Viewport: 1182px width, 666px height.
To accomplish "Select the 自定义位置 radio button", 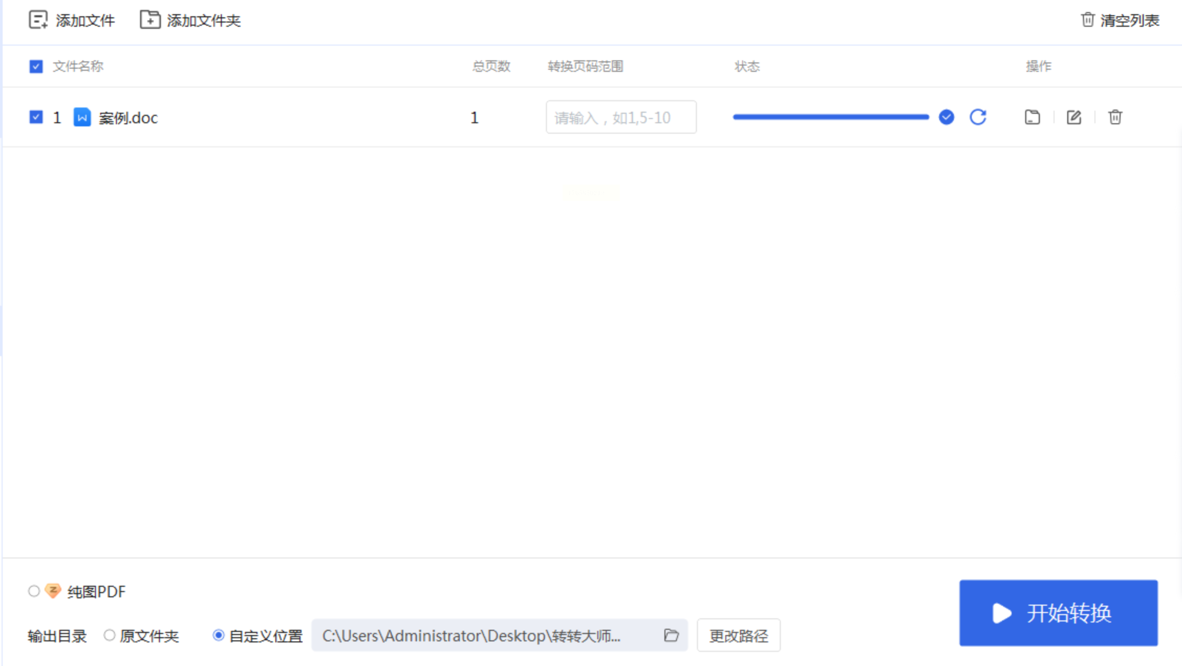I will (219, 636).
